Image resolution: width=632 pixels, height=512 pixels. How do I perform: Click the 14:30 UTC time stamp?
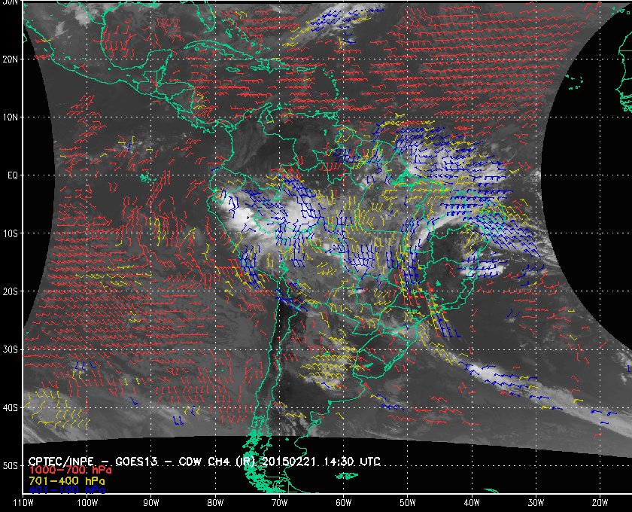click(352, 462)
